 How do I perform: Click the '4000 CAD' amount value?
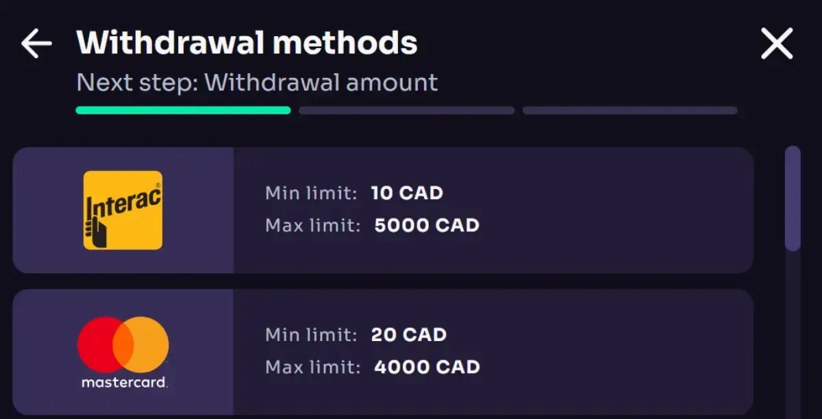[x=427, y=367]
